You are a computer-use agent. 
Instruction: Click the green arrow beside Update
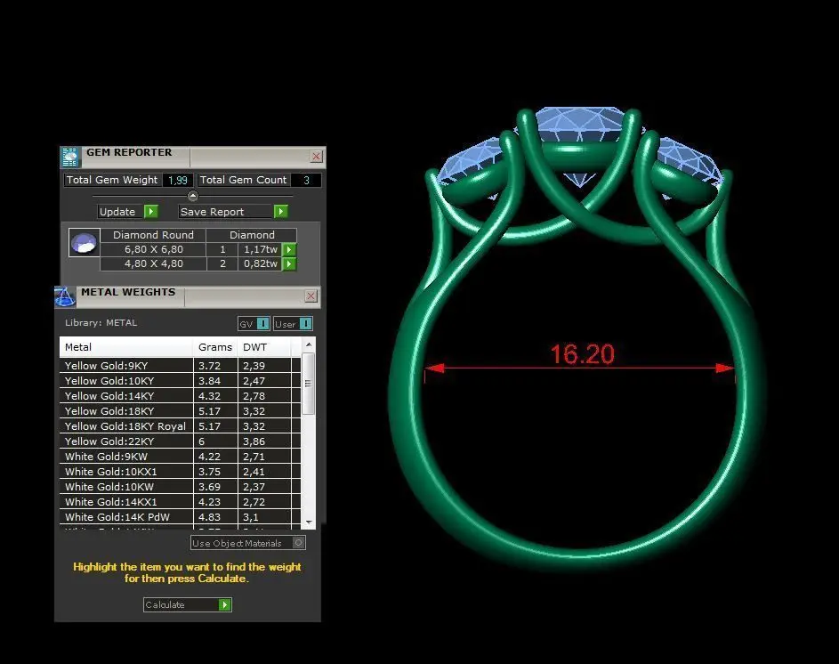click(x=151, y=212)
